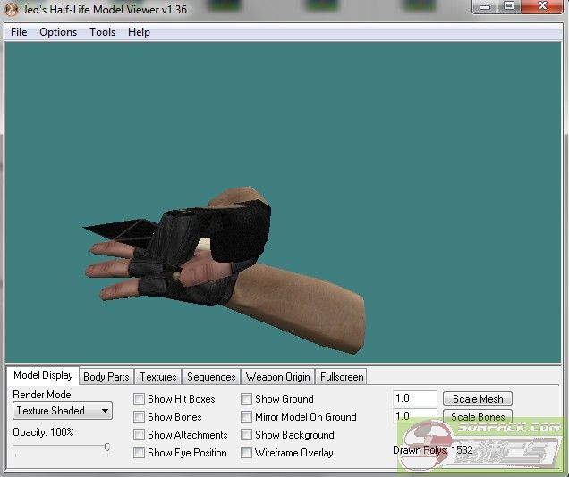
Task: Click the Scale Mesh value field
Action: click(x=414, y=399)
